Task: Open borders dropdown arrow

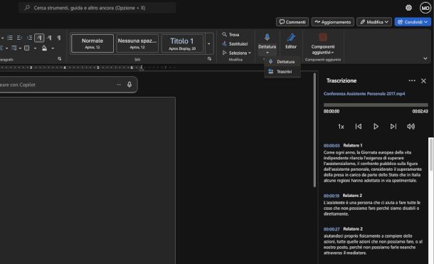Action: 35,48
